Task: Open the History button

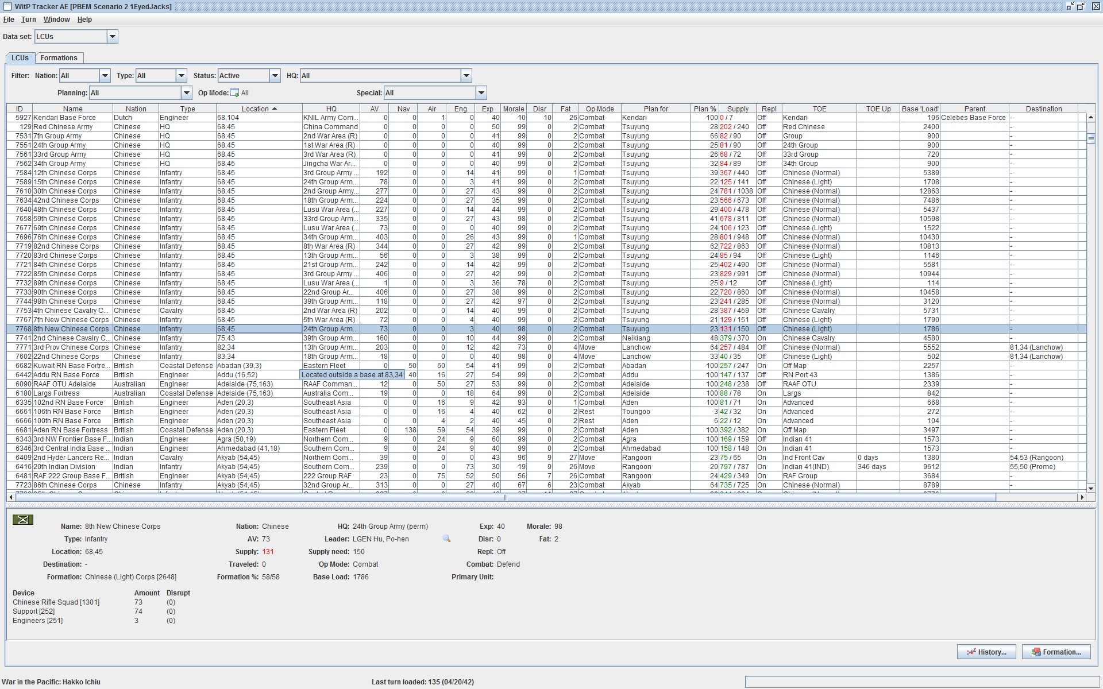Action: tap(986, 652)
